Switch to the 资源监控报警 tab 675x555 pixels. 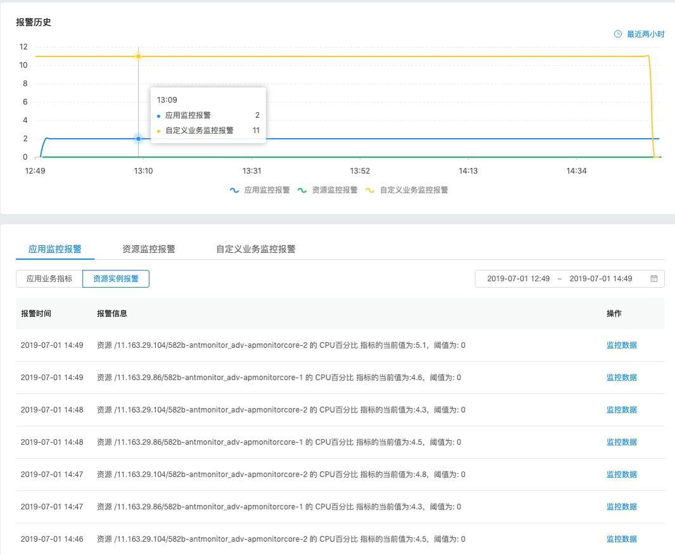pos(148,249)
